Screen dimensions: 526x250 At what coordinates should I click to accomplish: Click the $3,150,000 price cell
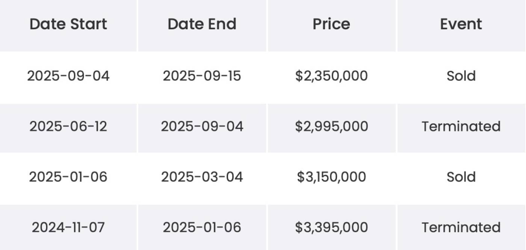pos(331,177)
